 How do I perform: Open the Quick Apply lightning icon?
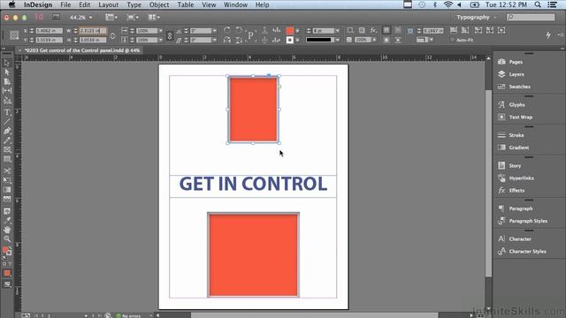pyautogui.click(x=548, y=35)
